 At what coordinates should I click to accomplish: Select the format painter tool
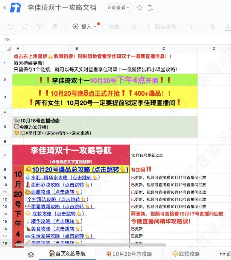click(x=40, y=26)
